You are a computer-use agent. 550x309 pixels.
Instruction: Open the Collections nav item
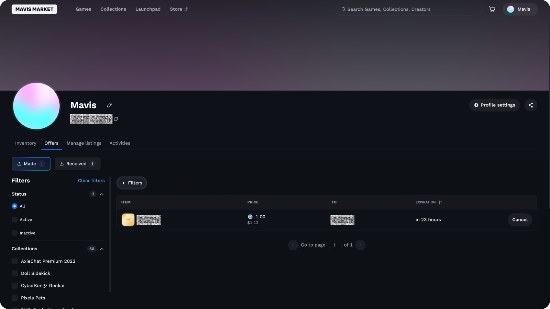click(x=113, y=9)
